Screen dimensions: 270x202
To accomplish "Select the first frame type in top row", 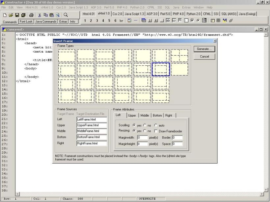I will pyautogui.click(x=67, y=56).
